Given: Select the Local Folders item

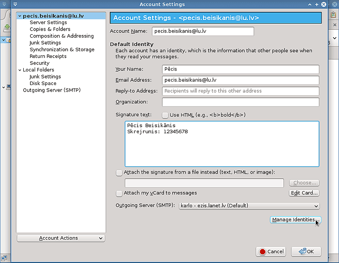Looking at the screenshot, I should (x=39, y=70).
